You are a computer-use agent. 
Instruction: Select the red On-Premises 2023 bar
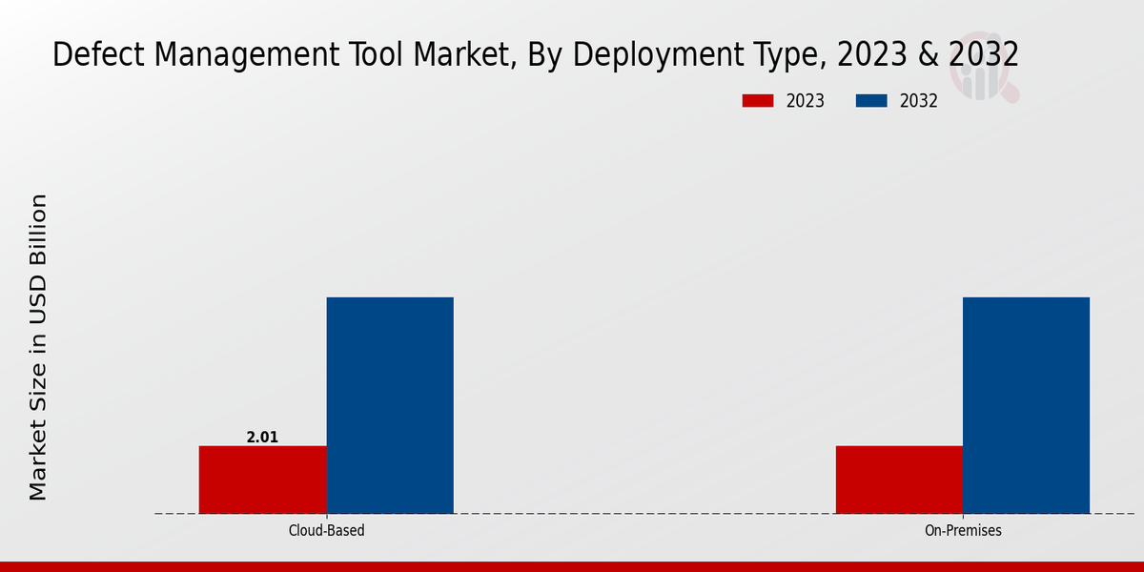[x=899, y=480]
